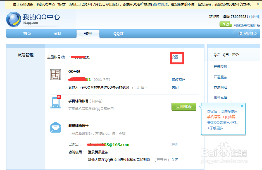Close the binding tip popup with its ×
The image size is (262, 170).
pyautogui.click(x=242, y=106)
